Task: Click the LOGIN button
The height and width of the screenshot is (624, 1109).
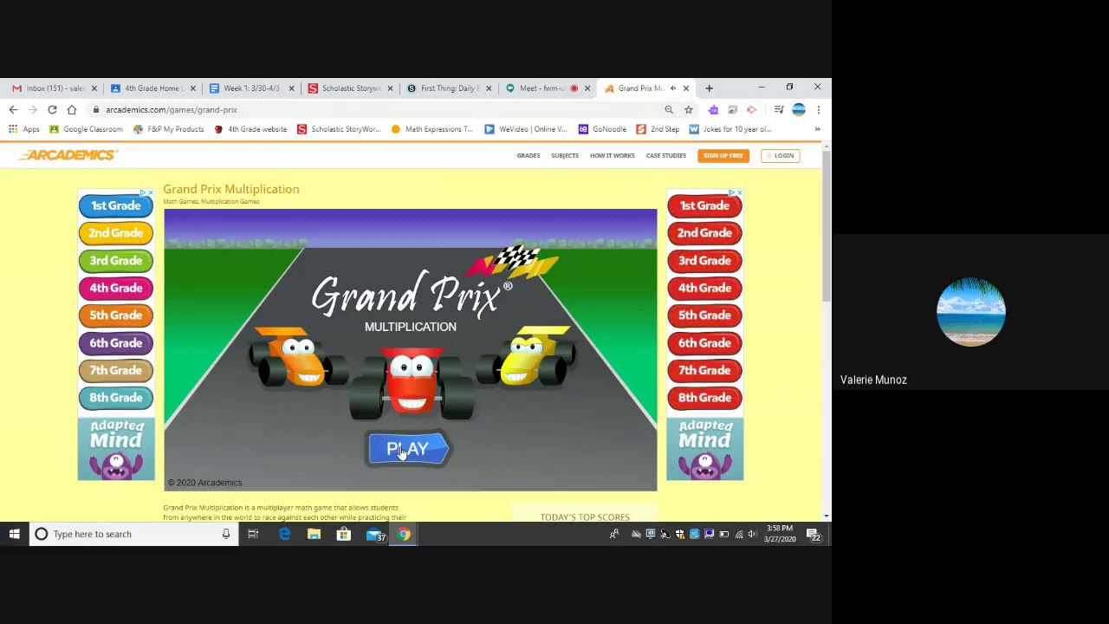Action: [780, 156]
